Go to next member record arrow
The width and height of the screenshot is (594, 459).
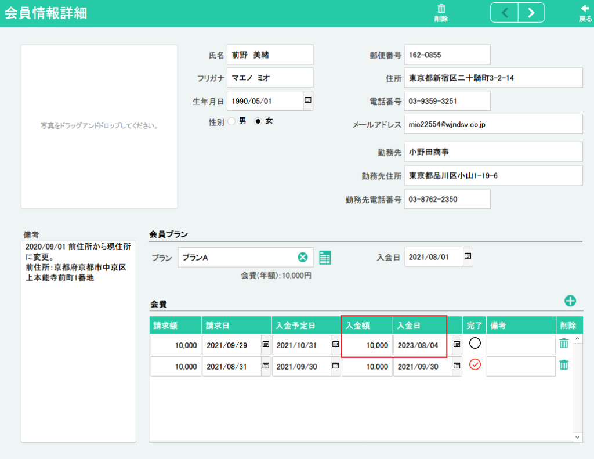point(531,13)
